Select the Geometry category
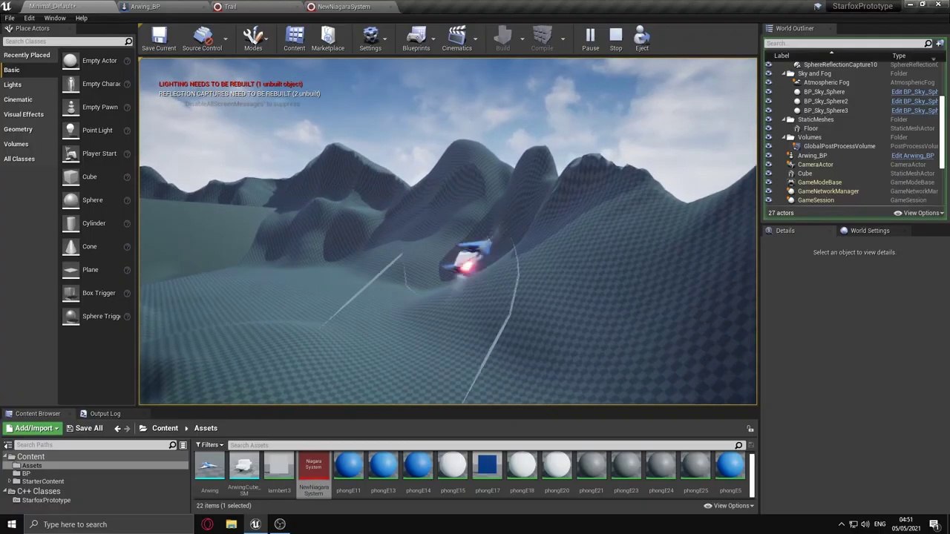The width and height of the screenshot is (950, 534). tap(18, 129)
